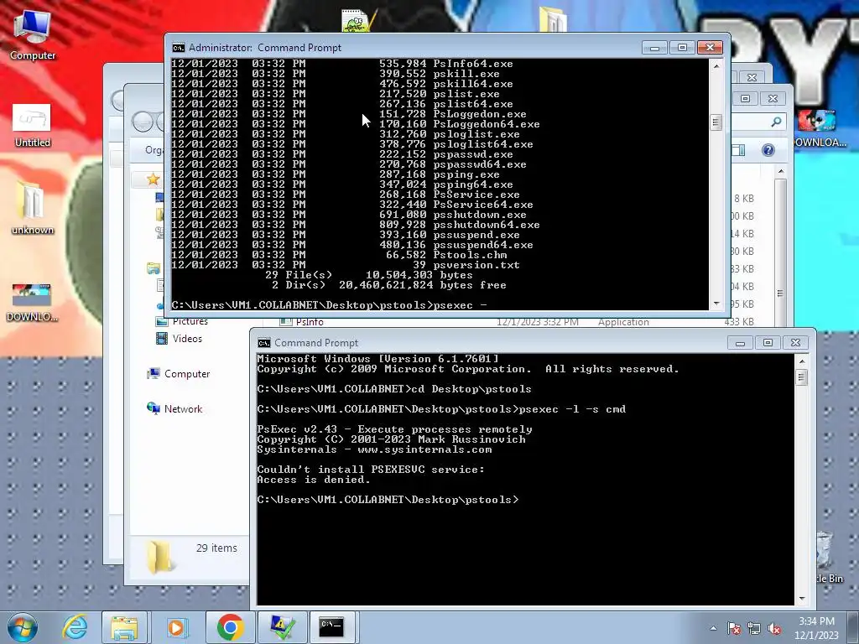Image resolution: width=859 pixels, height=644 pixels.
Task: Click the psversion.txt line in listing
Action: (x=346, y=265)
